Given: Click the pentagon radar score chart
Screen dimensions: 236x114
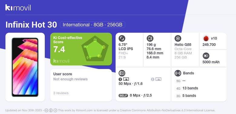Looking at the screenshot, I should [95, 49].
